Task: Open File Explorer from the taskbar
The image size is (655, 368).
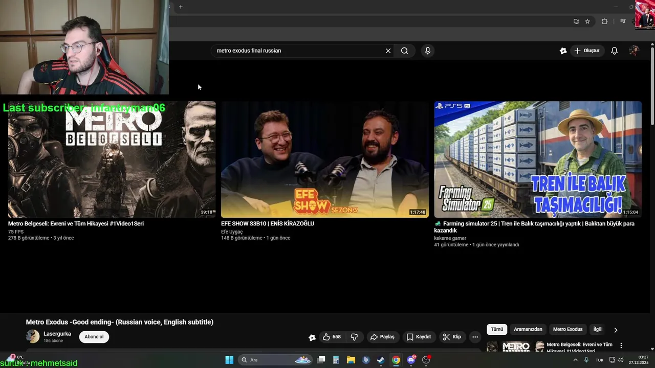Action: [351, 360]
